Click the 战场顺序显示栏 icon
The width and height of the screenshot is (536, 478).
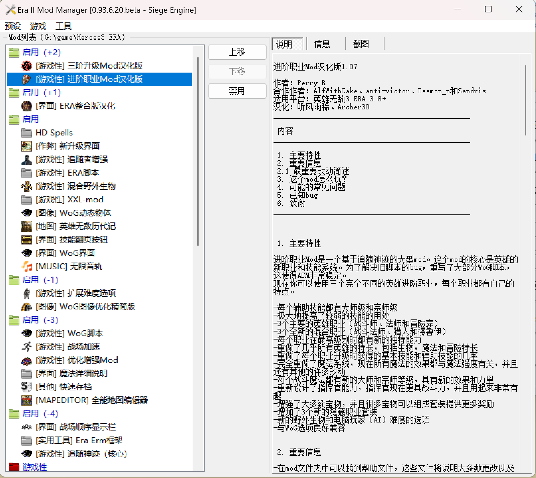point(27,427)
